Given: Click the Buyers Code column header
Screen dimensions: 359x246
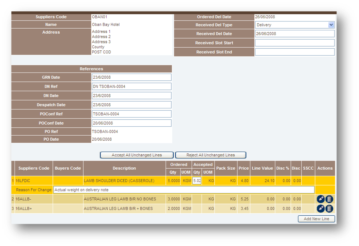Looking at the screenshot, I should point(68,168).
